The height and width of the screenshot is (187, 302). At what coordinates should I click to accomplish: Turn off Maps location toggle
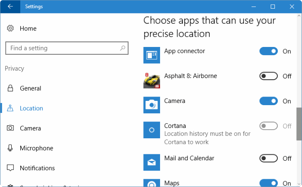pyautogui.click(x=268, y=183)
